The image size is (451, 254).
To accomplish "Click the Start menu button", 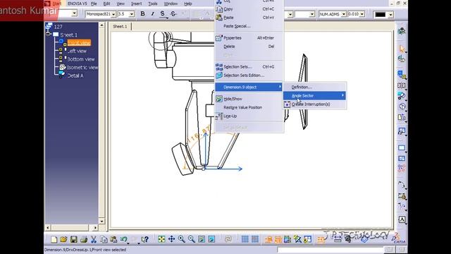I will pos(57,4).
